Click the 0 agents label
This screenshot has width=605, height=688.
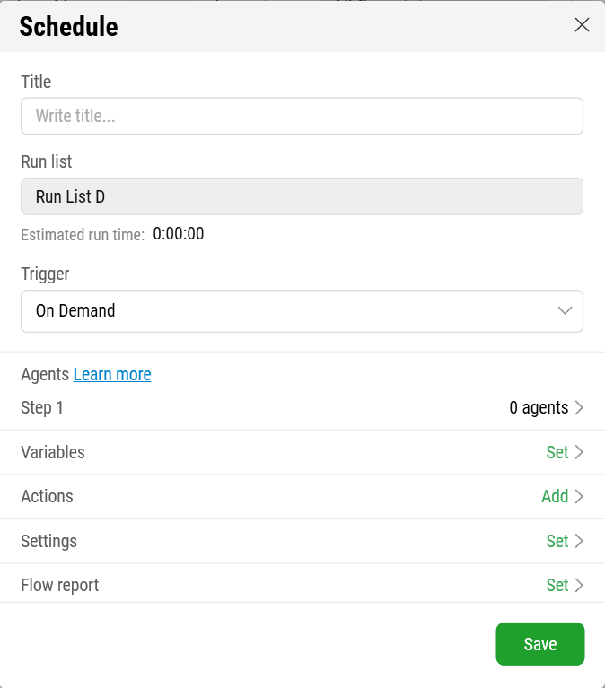[539, 407]
